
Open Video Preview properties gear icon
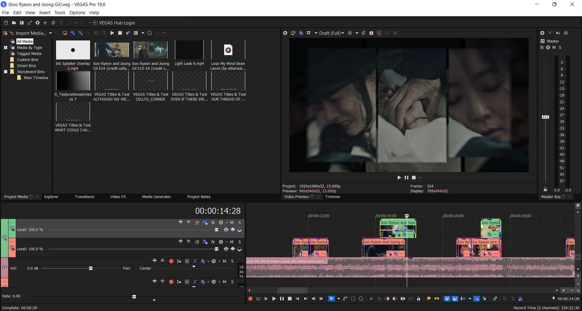pos(285,33)
